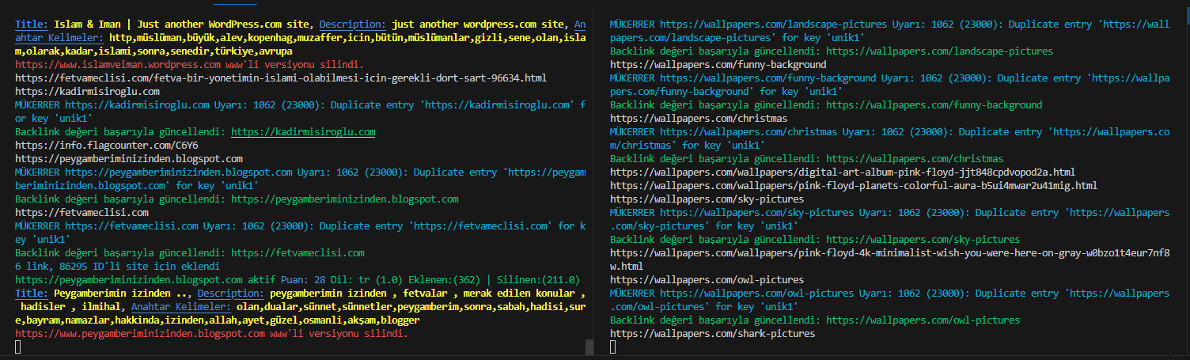
Task: Click the white plain wallpapers.com/christmas line
Action: point(699,119)
